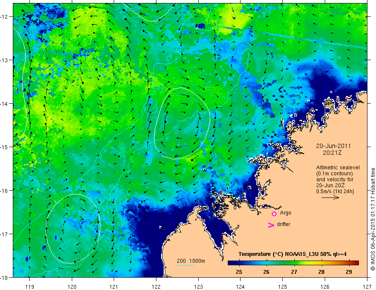Click the cyan bathymetry legend line
376x290 pixels.
[185, 265]
